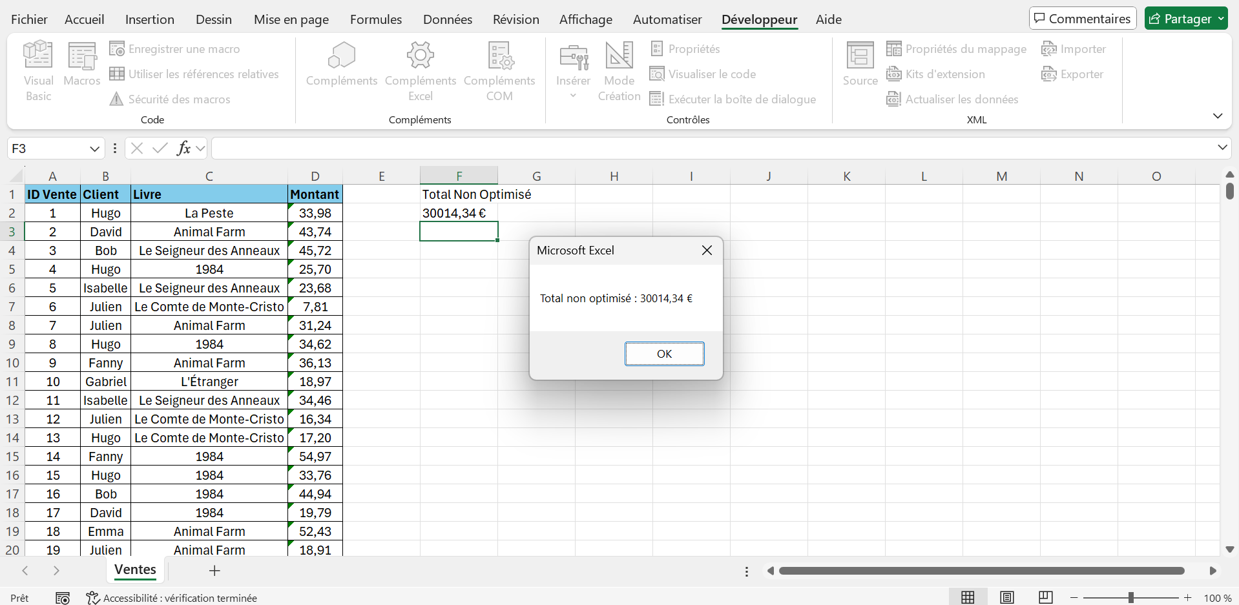Open the Commentaires pane
Image resolution: width=1239 pixels, height=605 pixels.
(x=1083, y=19)
